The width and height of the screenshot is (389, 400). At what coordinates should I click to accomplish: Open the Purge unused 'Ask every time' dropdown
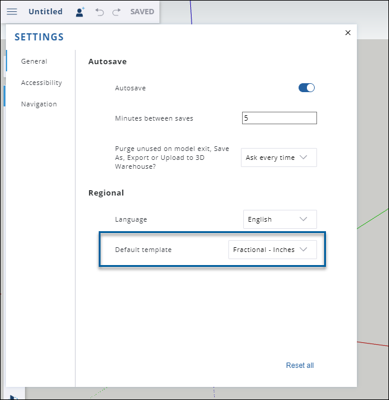[x=279, y=158]
